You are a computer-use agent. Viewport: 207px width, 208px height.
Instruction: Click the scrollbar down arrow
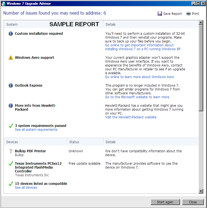[x=201, y=191]
